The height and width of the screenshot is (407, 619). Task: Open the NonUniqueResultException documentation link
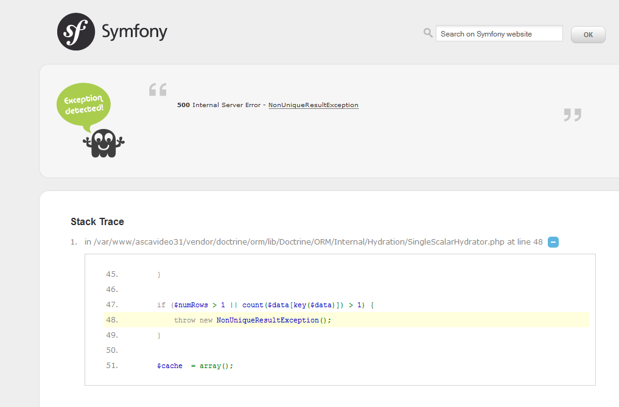[x=313, y=105]
